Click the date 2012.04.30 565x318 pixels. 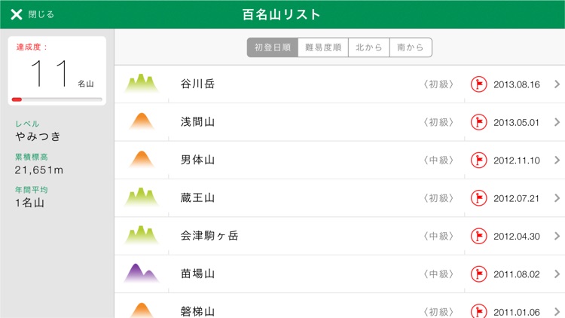[516, 237]
